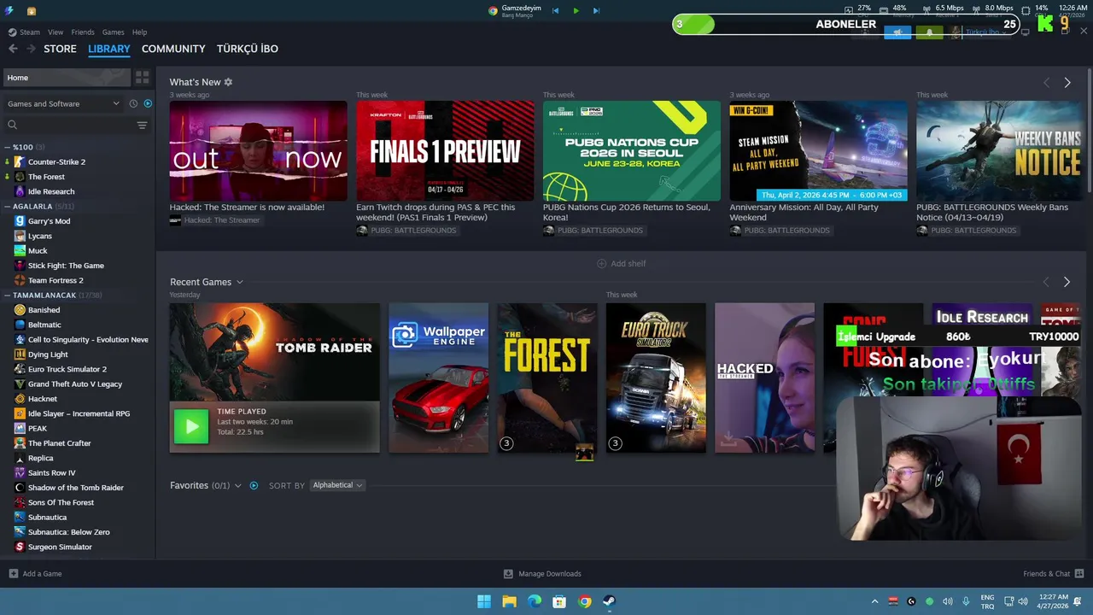Click Add shelf button
The image size is (1093, 615).
tap(621, 264)
